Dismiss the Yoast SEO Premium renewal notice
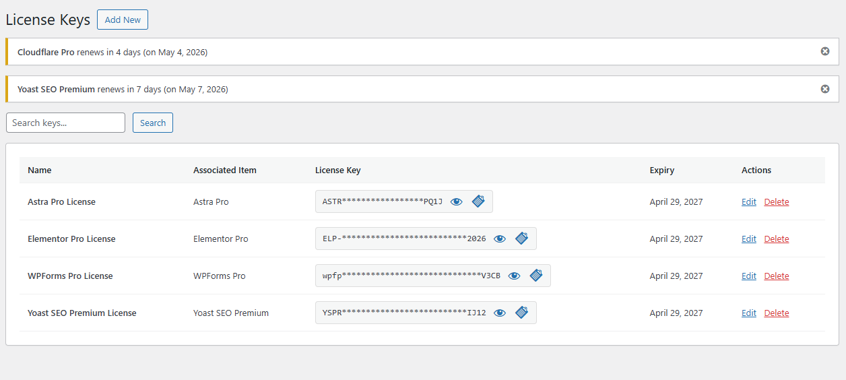This screenshot has width=846, height=380. point(825,89)
